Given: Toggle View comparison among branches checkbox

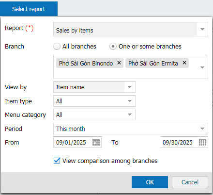Looking at the screenshot, I should pyautogui.click(x=57, y=161).
